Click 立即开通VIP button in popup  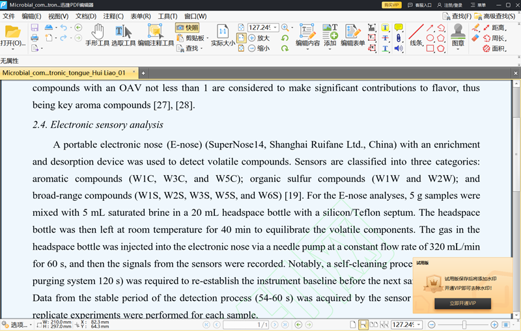pos(462,303)
